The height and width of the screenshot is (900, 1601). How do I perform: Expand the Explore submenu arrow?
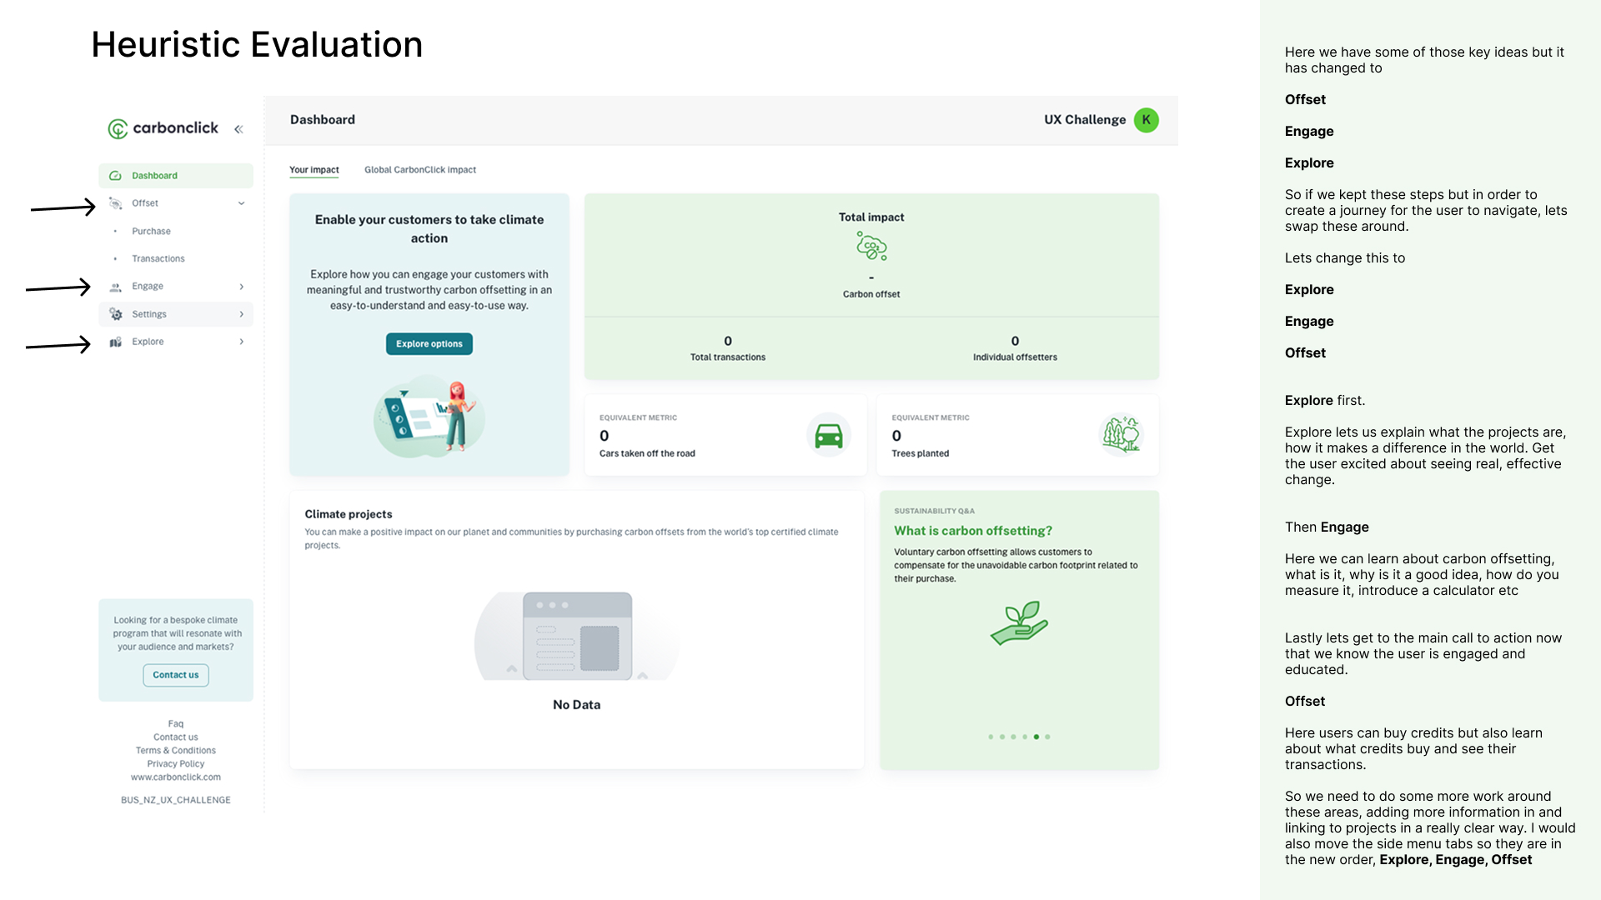(x=241, y=342)
